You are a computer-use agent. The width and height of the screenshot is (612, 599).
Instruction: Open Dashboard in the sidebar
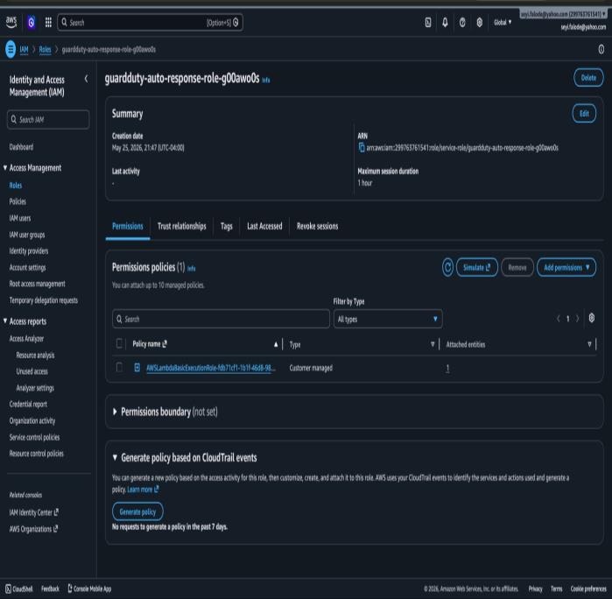[21, 147]
